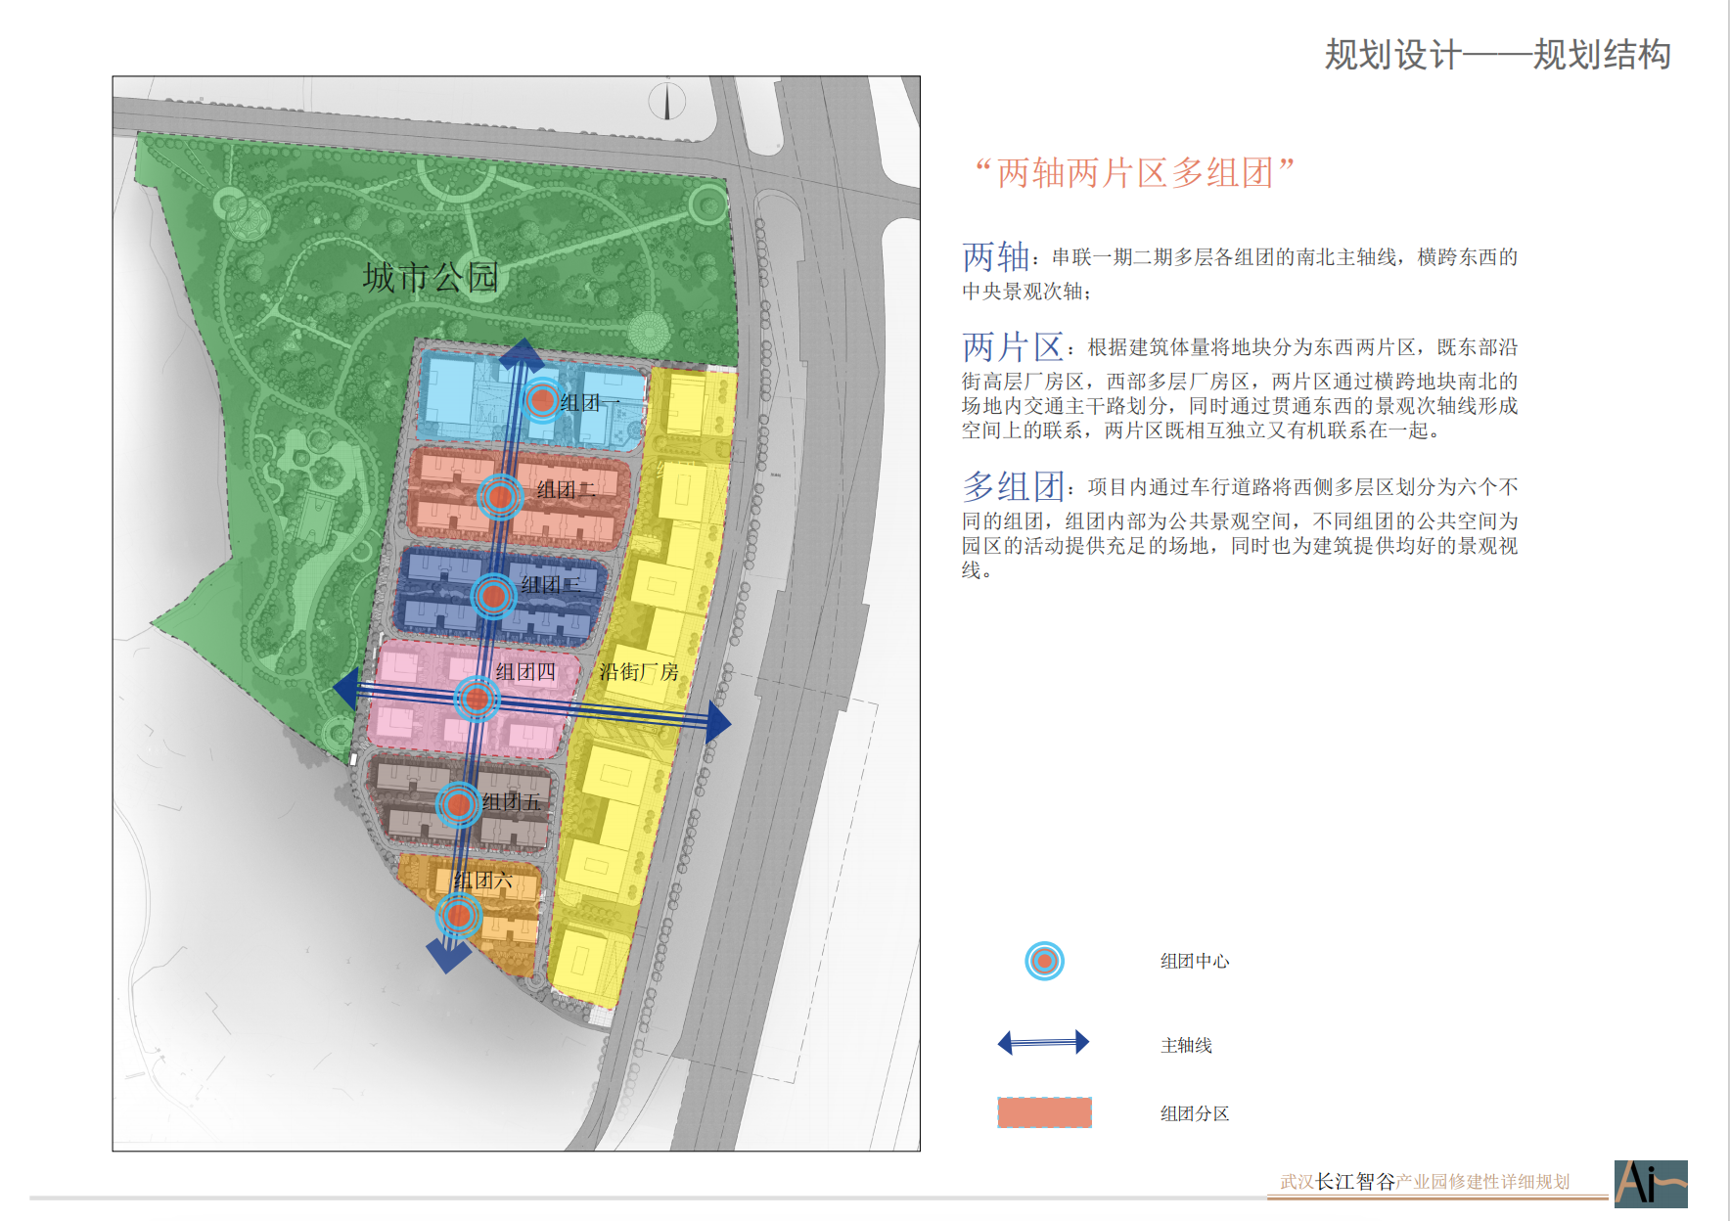This screenshot has width=1730, height=1221.
Task: Click the footer text 武汉长江智谷产业园修建性详细规划
Action: click(1425, 1181)
